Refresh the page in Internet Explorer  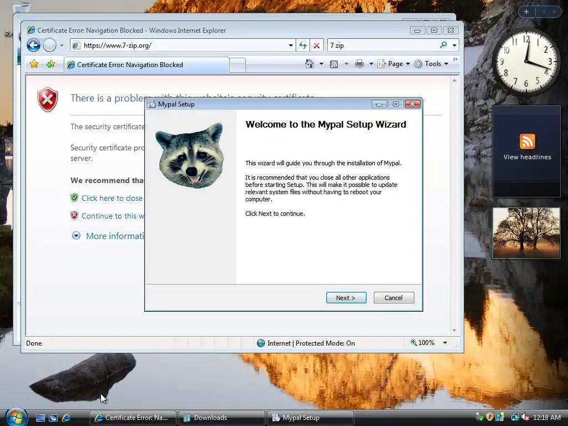click(x=303, y=45)
